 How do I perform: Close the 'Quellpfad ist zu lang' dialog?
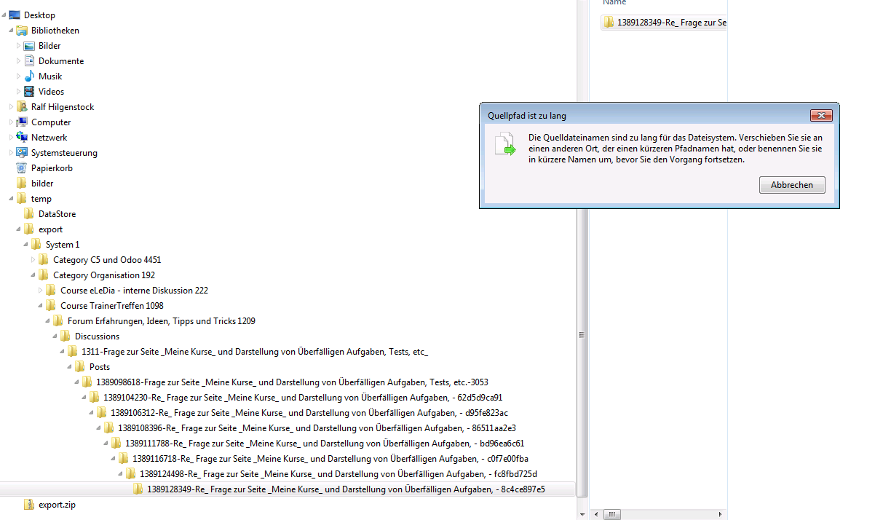click(821, 116)
